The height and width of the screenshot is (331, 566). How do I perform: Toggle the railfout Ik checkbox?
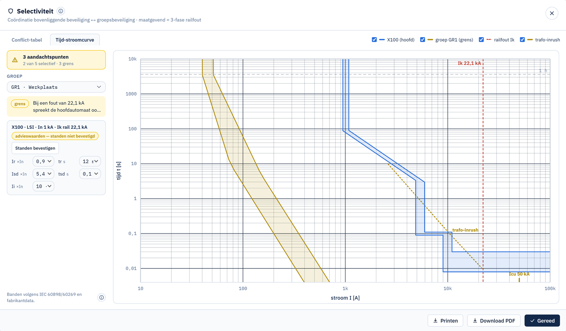[x=481, y=40]
